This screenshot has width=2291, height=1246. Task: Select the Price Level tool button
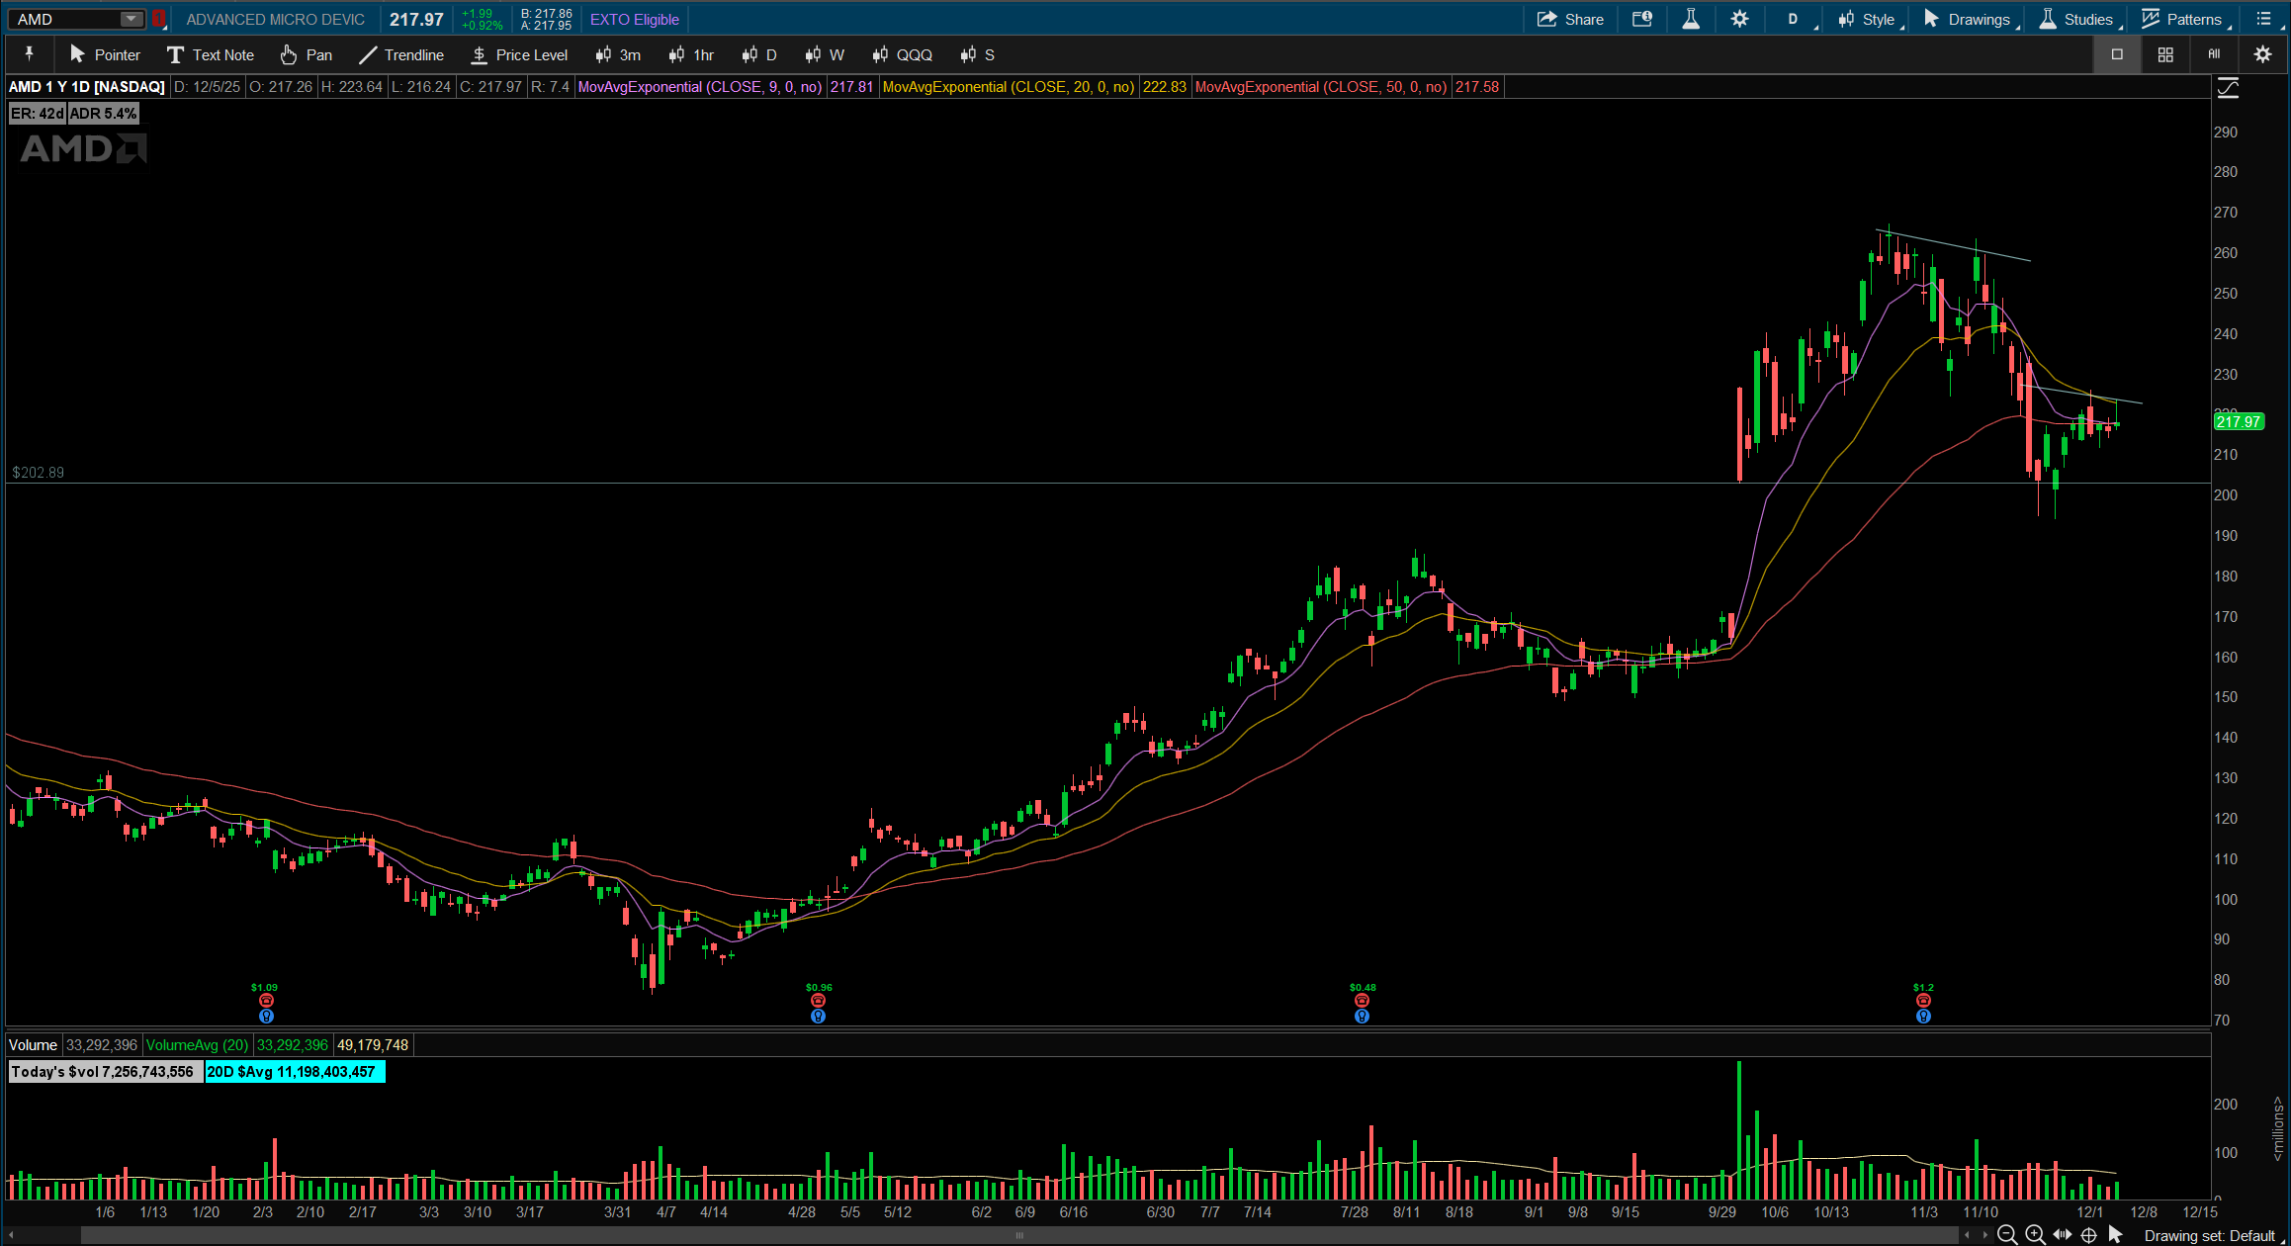click(x=519, y=54)
